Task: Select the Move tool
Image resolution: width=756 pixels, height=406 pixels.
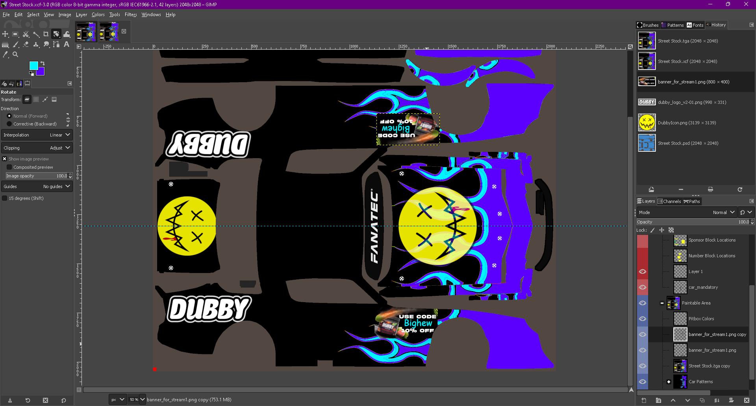Action: [x=5, y=34]
